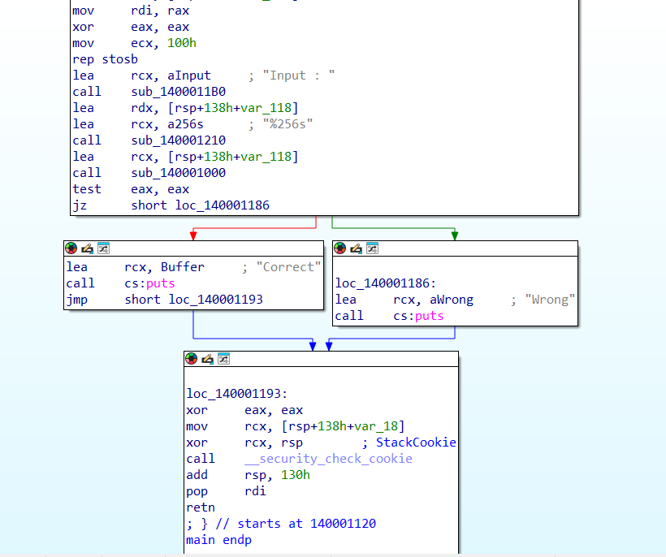666x557 pixels.
Task: Click the color icon in the "Correct" node header
Action: [71, 248]
